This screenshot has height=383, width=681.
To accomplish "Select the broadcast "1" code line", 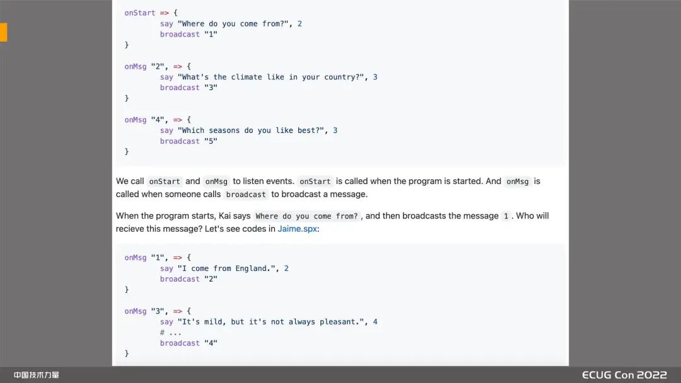I will 189,35.
